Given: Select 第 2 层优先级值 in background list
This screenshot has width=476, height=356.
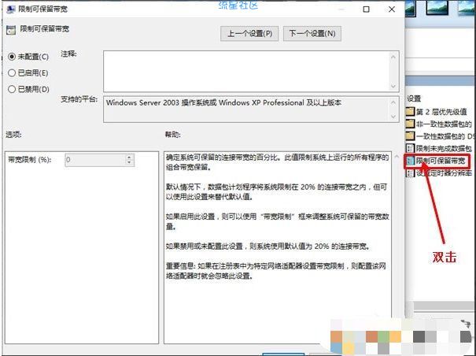Looking at the screenshot, I should (441, 112).
